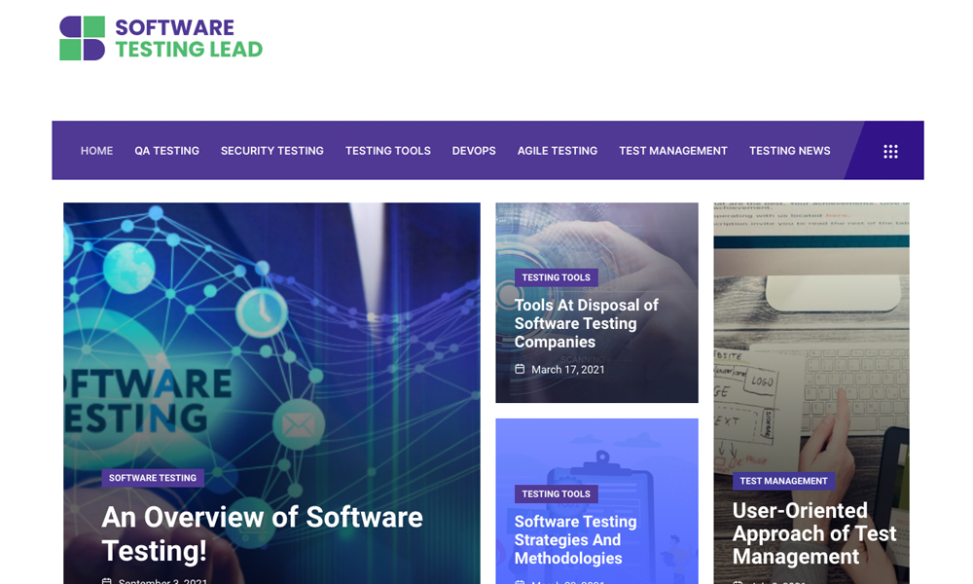The image size is (973, 584).
Task: Click Testing Tools tag above Strategies article
Action: click(556, 493)
